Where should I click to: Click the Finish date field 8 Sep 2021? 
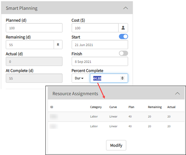100,61
